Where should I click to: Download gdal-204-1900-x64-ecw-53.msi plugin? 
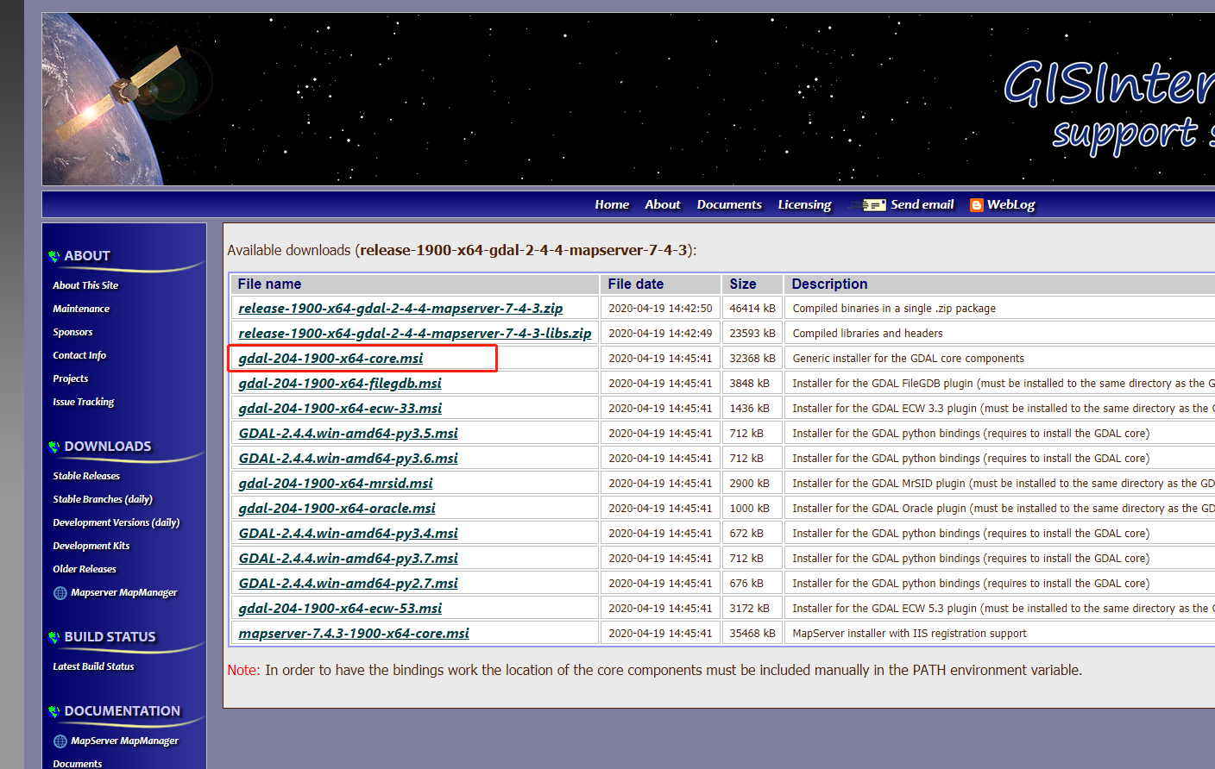click(x=340, y=608)
